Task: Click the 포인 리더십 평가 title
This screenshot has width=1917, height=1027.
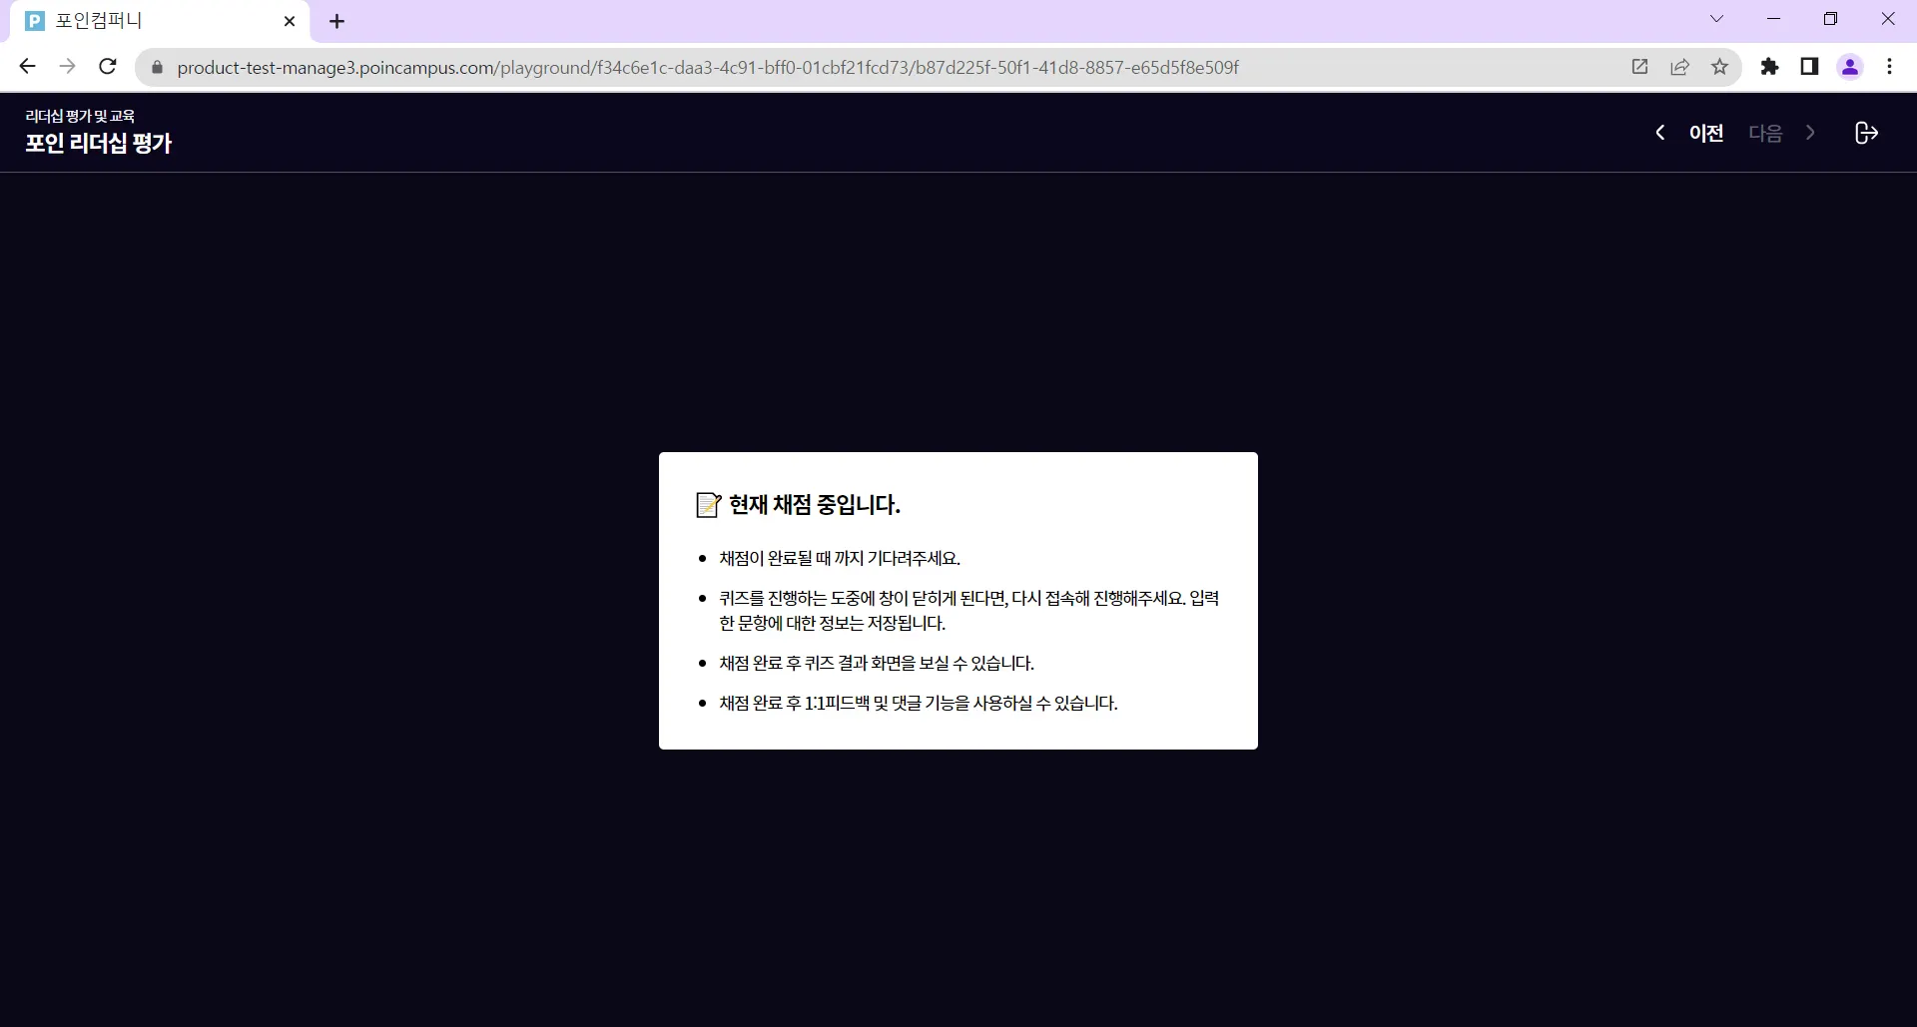Action: [x=99, y=144]
